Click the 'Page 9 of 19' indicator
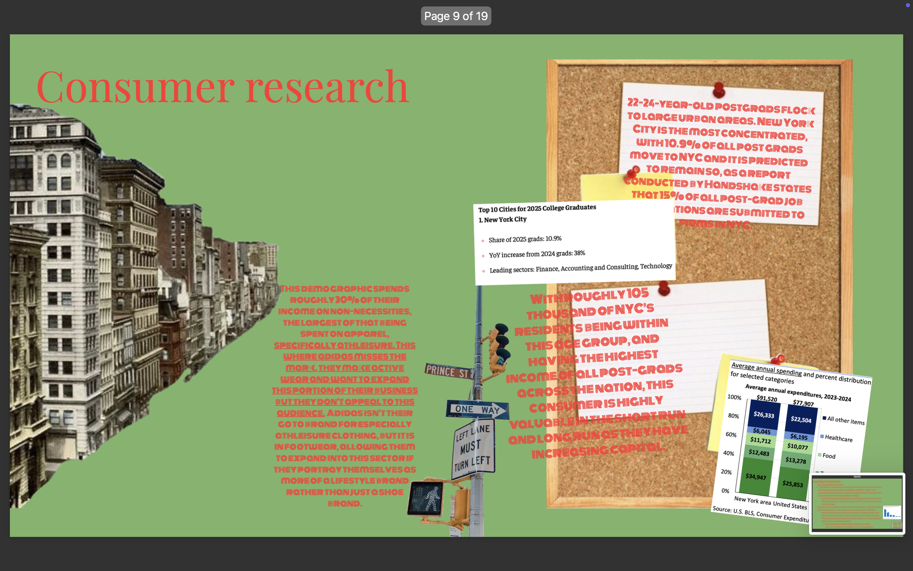 click(x=456, y=16)
